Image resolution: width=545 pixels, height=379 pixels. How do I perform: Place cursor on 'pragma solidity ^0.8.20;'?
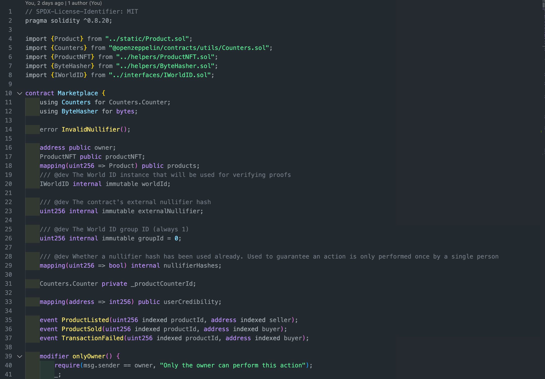[69, 21]
